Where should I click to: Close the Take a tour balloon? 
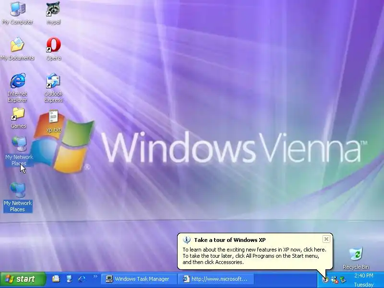[326, 239]
